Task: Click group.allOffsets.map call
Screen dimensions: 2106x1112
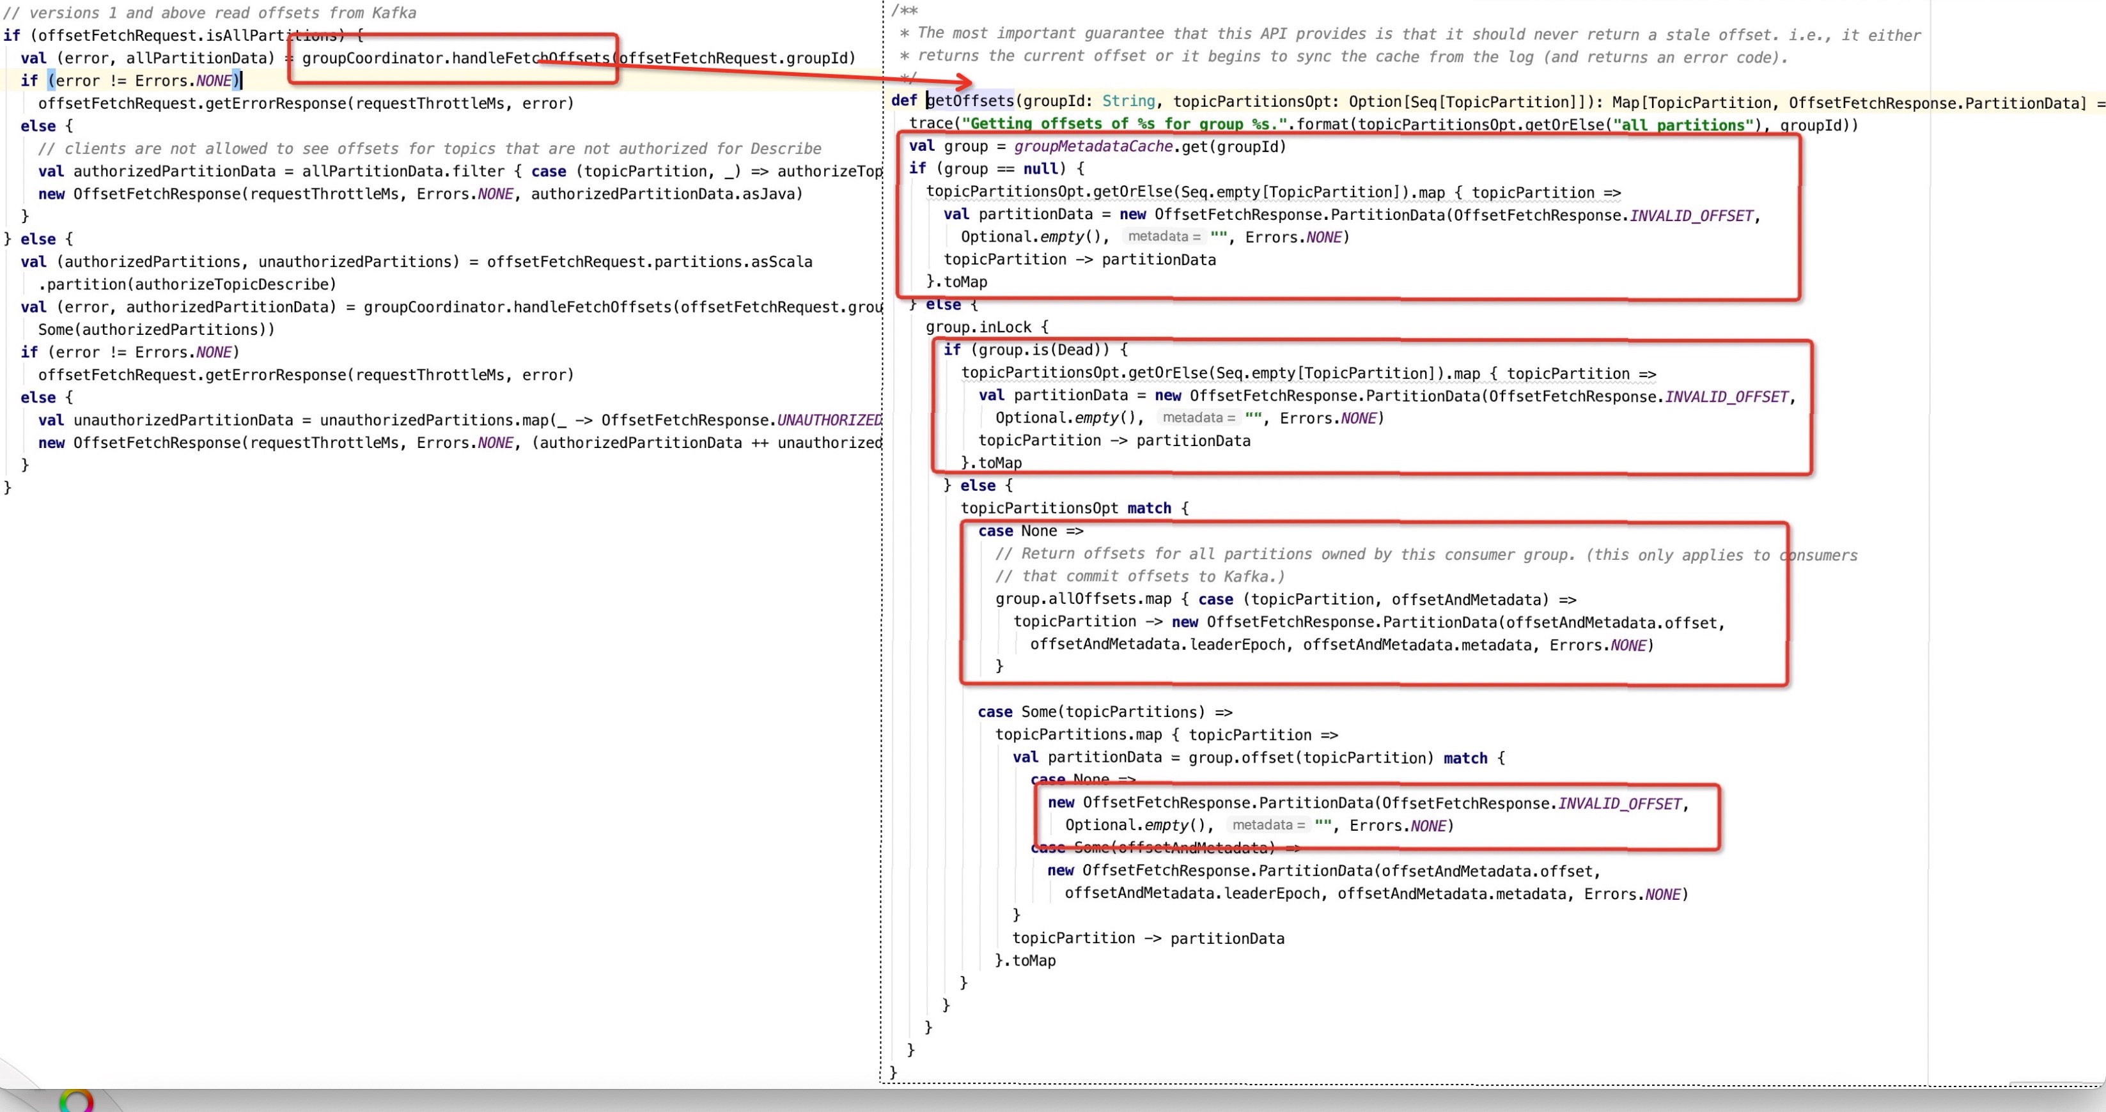Action: pos(1083,599)
